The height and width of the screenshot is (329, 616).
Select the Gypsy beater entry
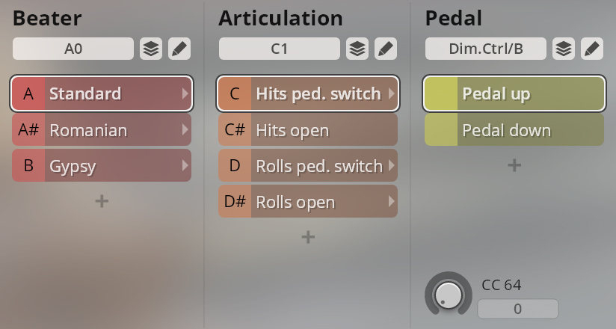[102, 165]
